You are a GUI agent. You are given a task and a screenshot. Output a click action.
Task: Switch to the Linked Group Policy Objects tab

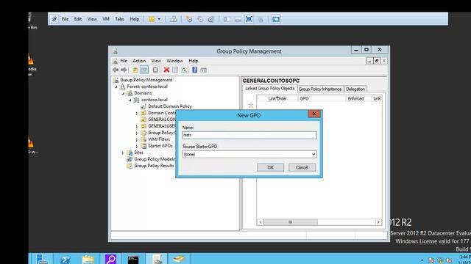click(x=270, y=89)
